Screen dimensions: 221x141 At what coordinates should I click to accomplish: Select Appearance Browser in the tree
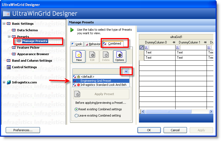click(33, 54)
